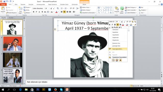The image size is (163, 92).
Task: Choose Yazım Denetimi in context menu
Action: pyautogui.click(x=118, y=49)
